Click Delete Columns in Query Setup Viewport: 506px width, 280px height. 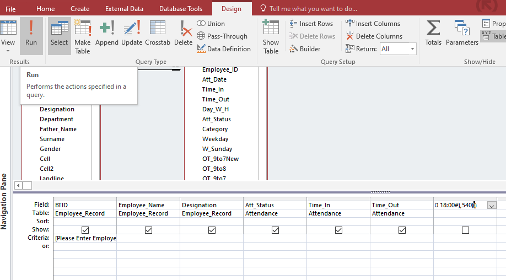tap(374, 36)
